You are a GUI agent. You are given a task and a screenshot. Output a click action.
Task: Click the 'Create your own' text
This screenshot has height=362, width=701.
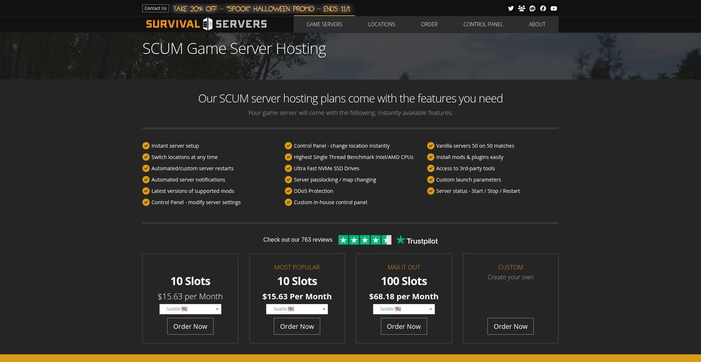point(511,277)
